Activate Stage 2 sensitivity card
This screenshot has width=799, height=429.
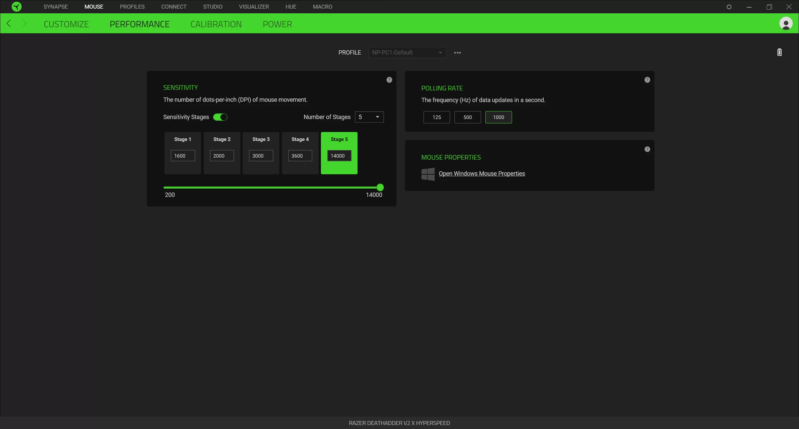tap(222, 153)
